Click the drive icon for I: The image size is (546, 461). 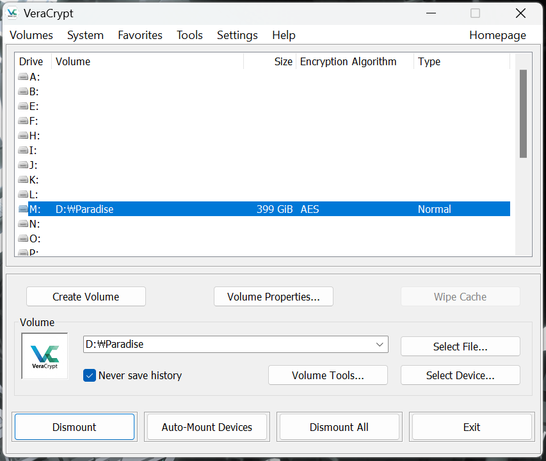23,150
